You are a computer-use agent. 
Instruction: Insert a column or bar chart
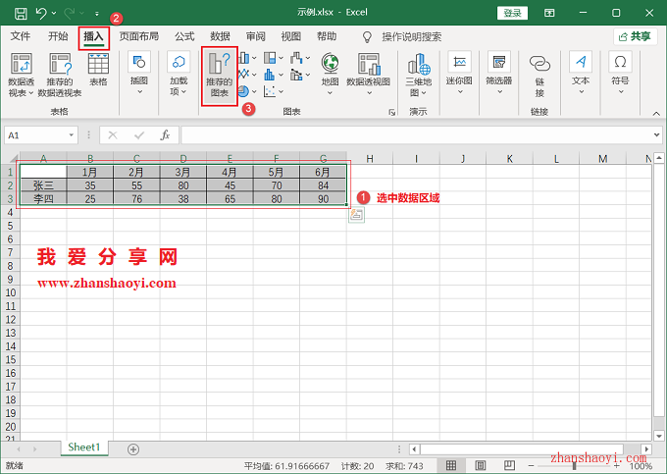pos(247,58)
